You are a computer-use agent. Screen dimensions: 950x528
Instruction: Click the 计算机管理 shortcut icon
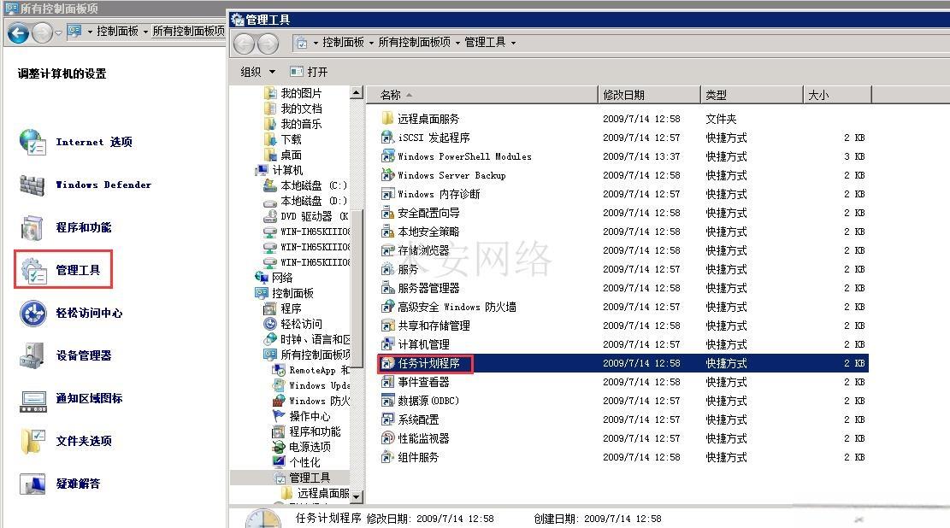tap(387, 344)
